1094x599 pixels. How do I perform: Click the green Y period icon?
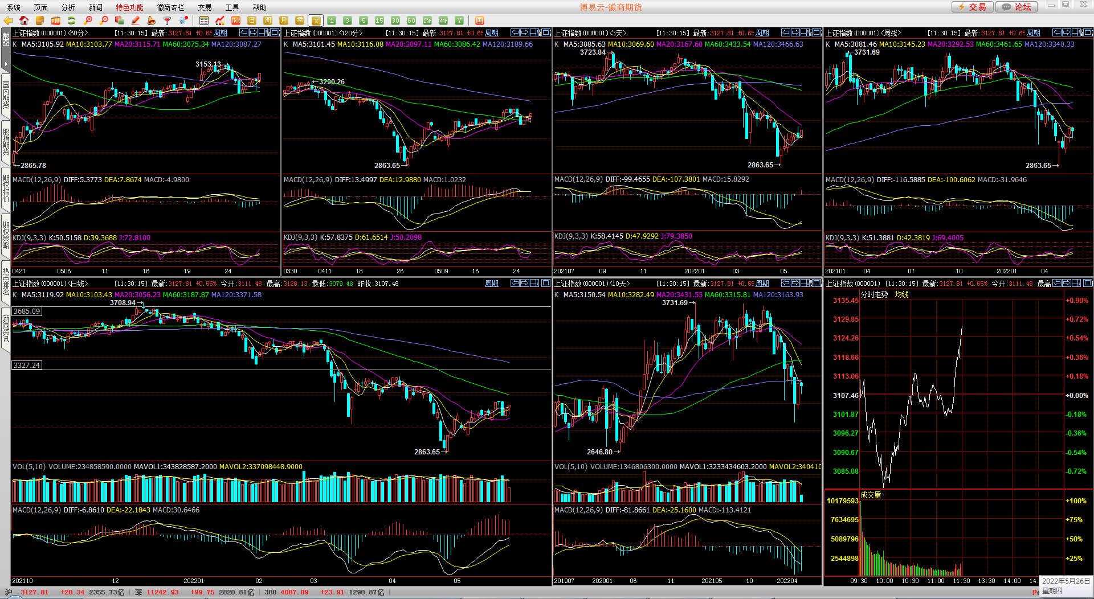[459, 20]
